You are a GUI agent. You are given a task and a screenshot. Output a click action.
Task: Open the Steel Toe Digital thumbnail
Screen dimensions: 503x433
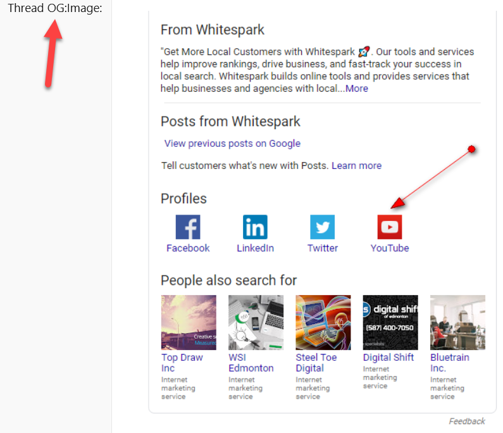coord(323,322)
